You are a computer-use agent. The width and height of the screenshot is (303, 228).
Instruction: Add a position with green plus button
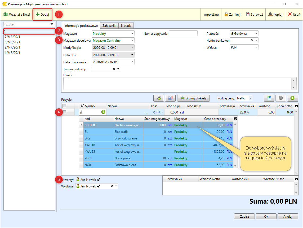click(292, 98)
